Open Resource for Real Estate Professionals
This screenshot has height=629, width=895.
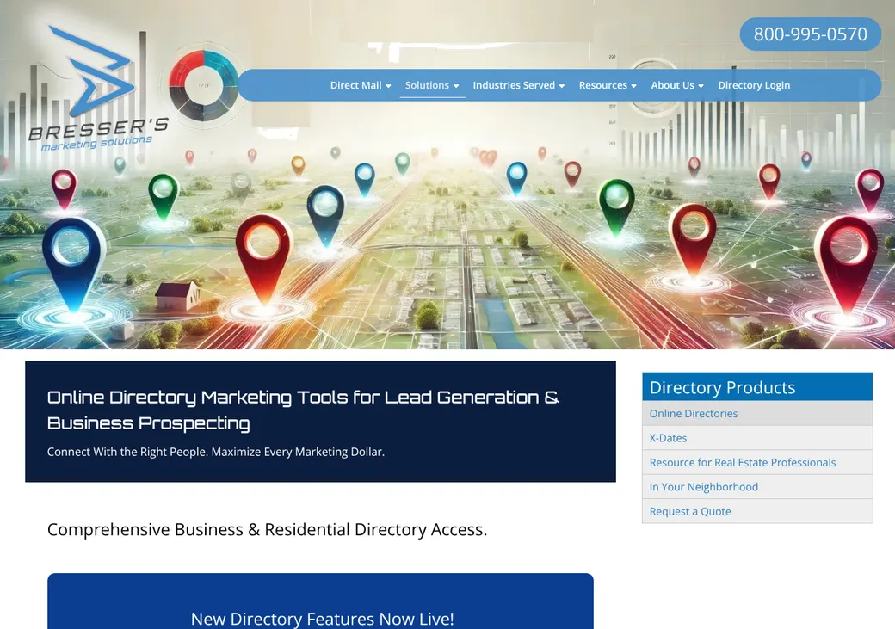pyautogui.click(x=757, y=462)
